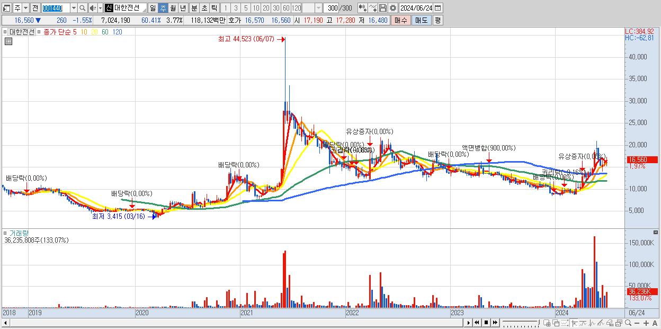
Task: Switch chart to daily (일) period
Action: 153,8
